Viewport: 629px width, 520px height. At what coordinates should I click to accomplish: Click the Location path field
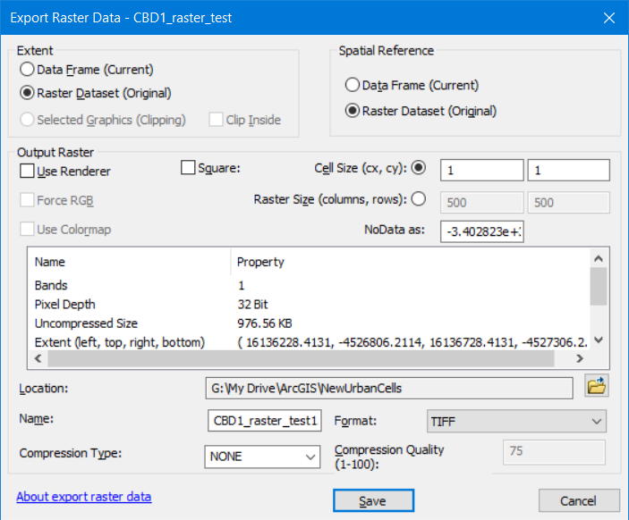tap(389, 388)
